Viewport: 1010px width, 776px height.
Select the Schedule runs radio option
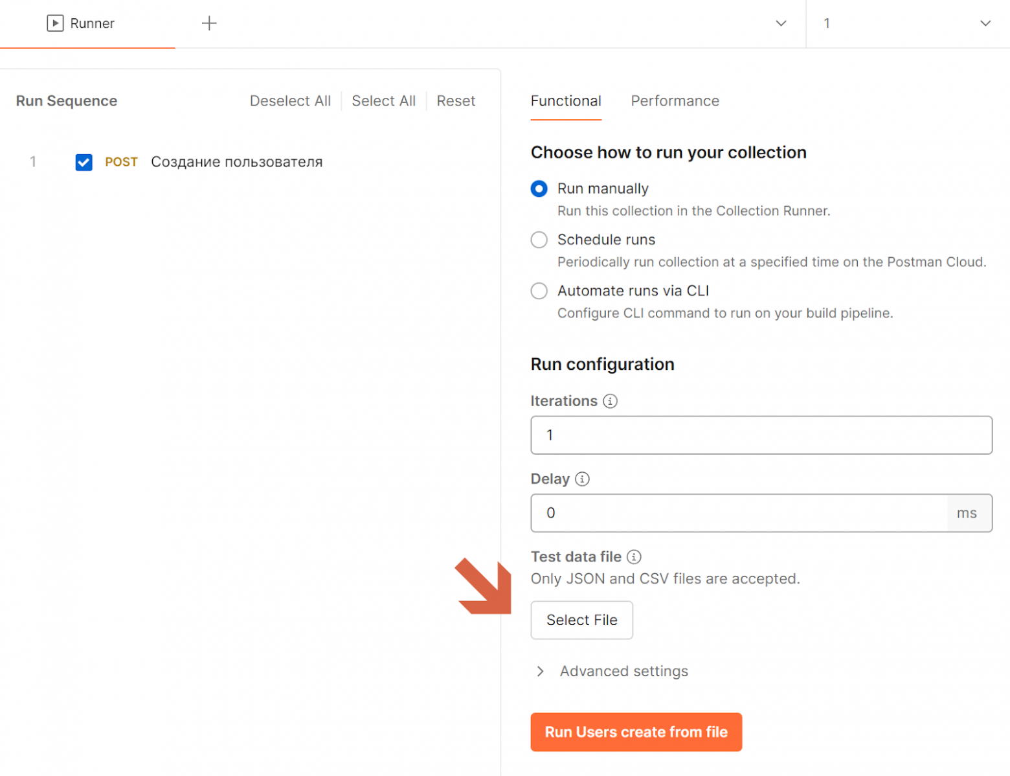click(539, 240)
